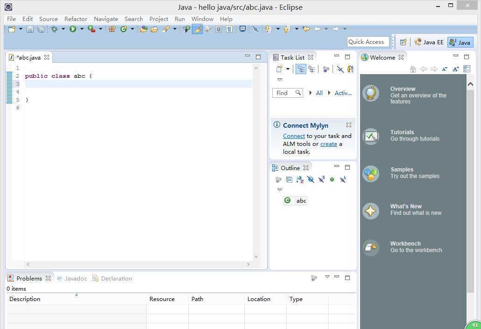Click the Run Last Tool icon with red toolbox

pos(91,29)
